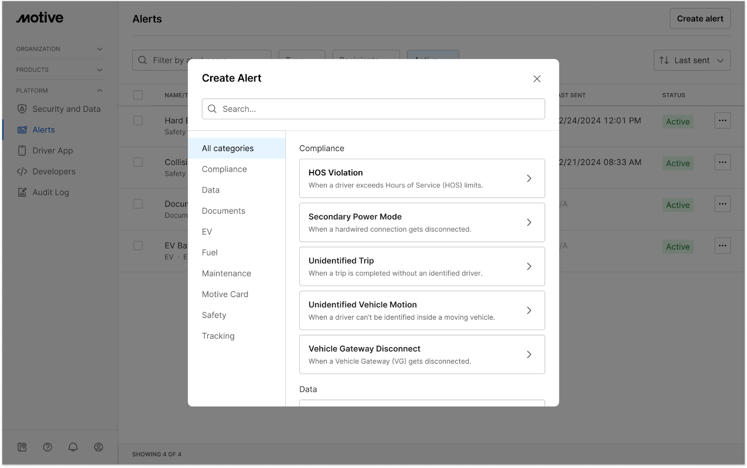Open the Driver App phone icon
The image size is (747, 468).
(22, 151)
